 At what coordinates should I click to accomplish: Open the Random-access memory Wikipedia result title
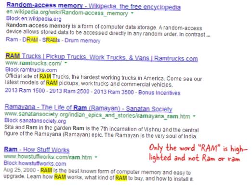click(x=93, y=6)
